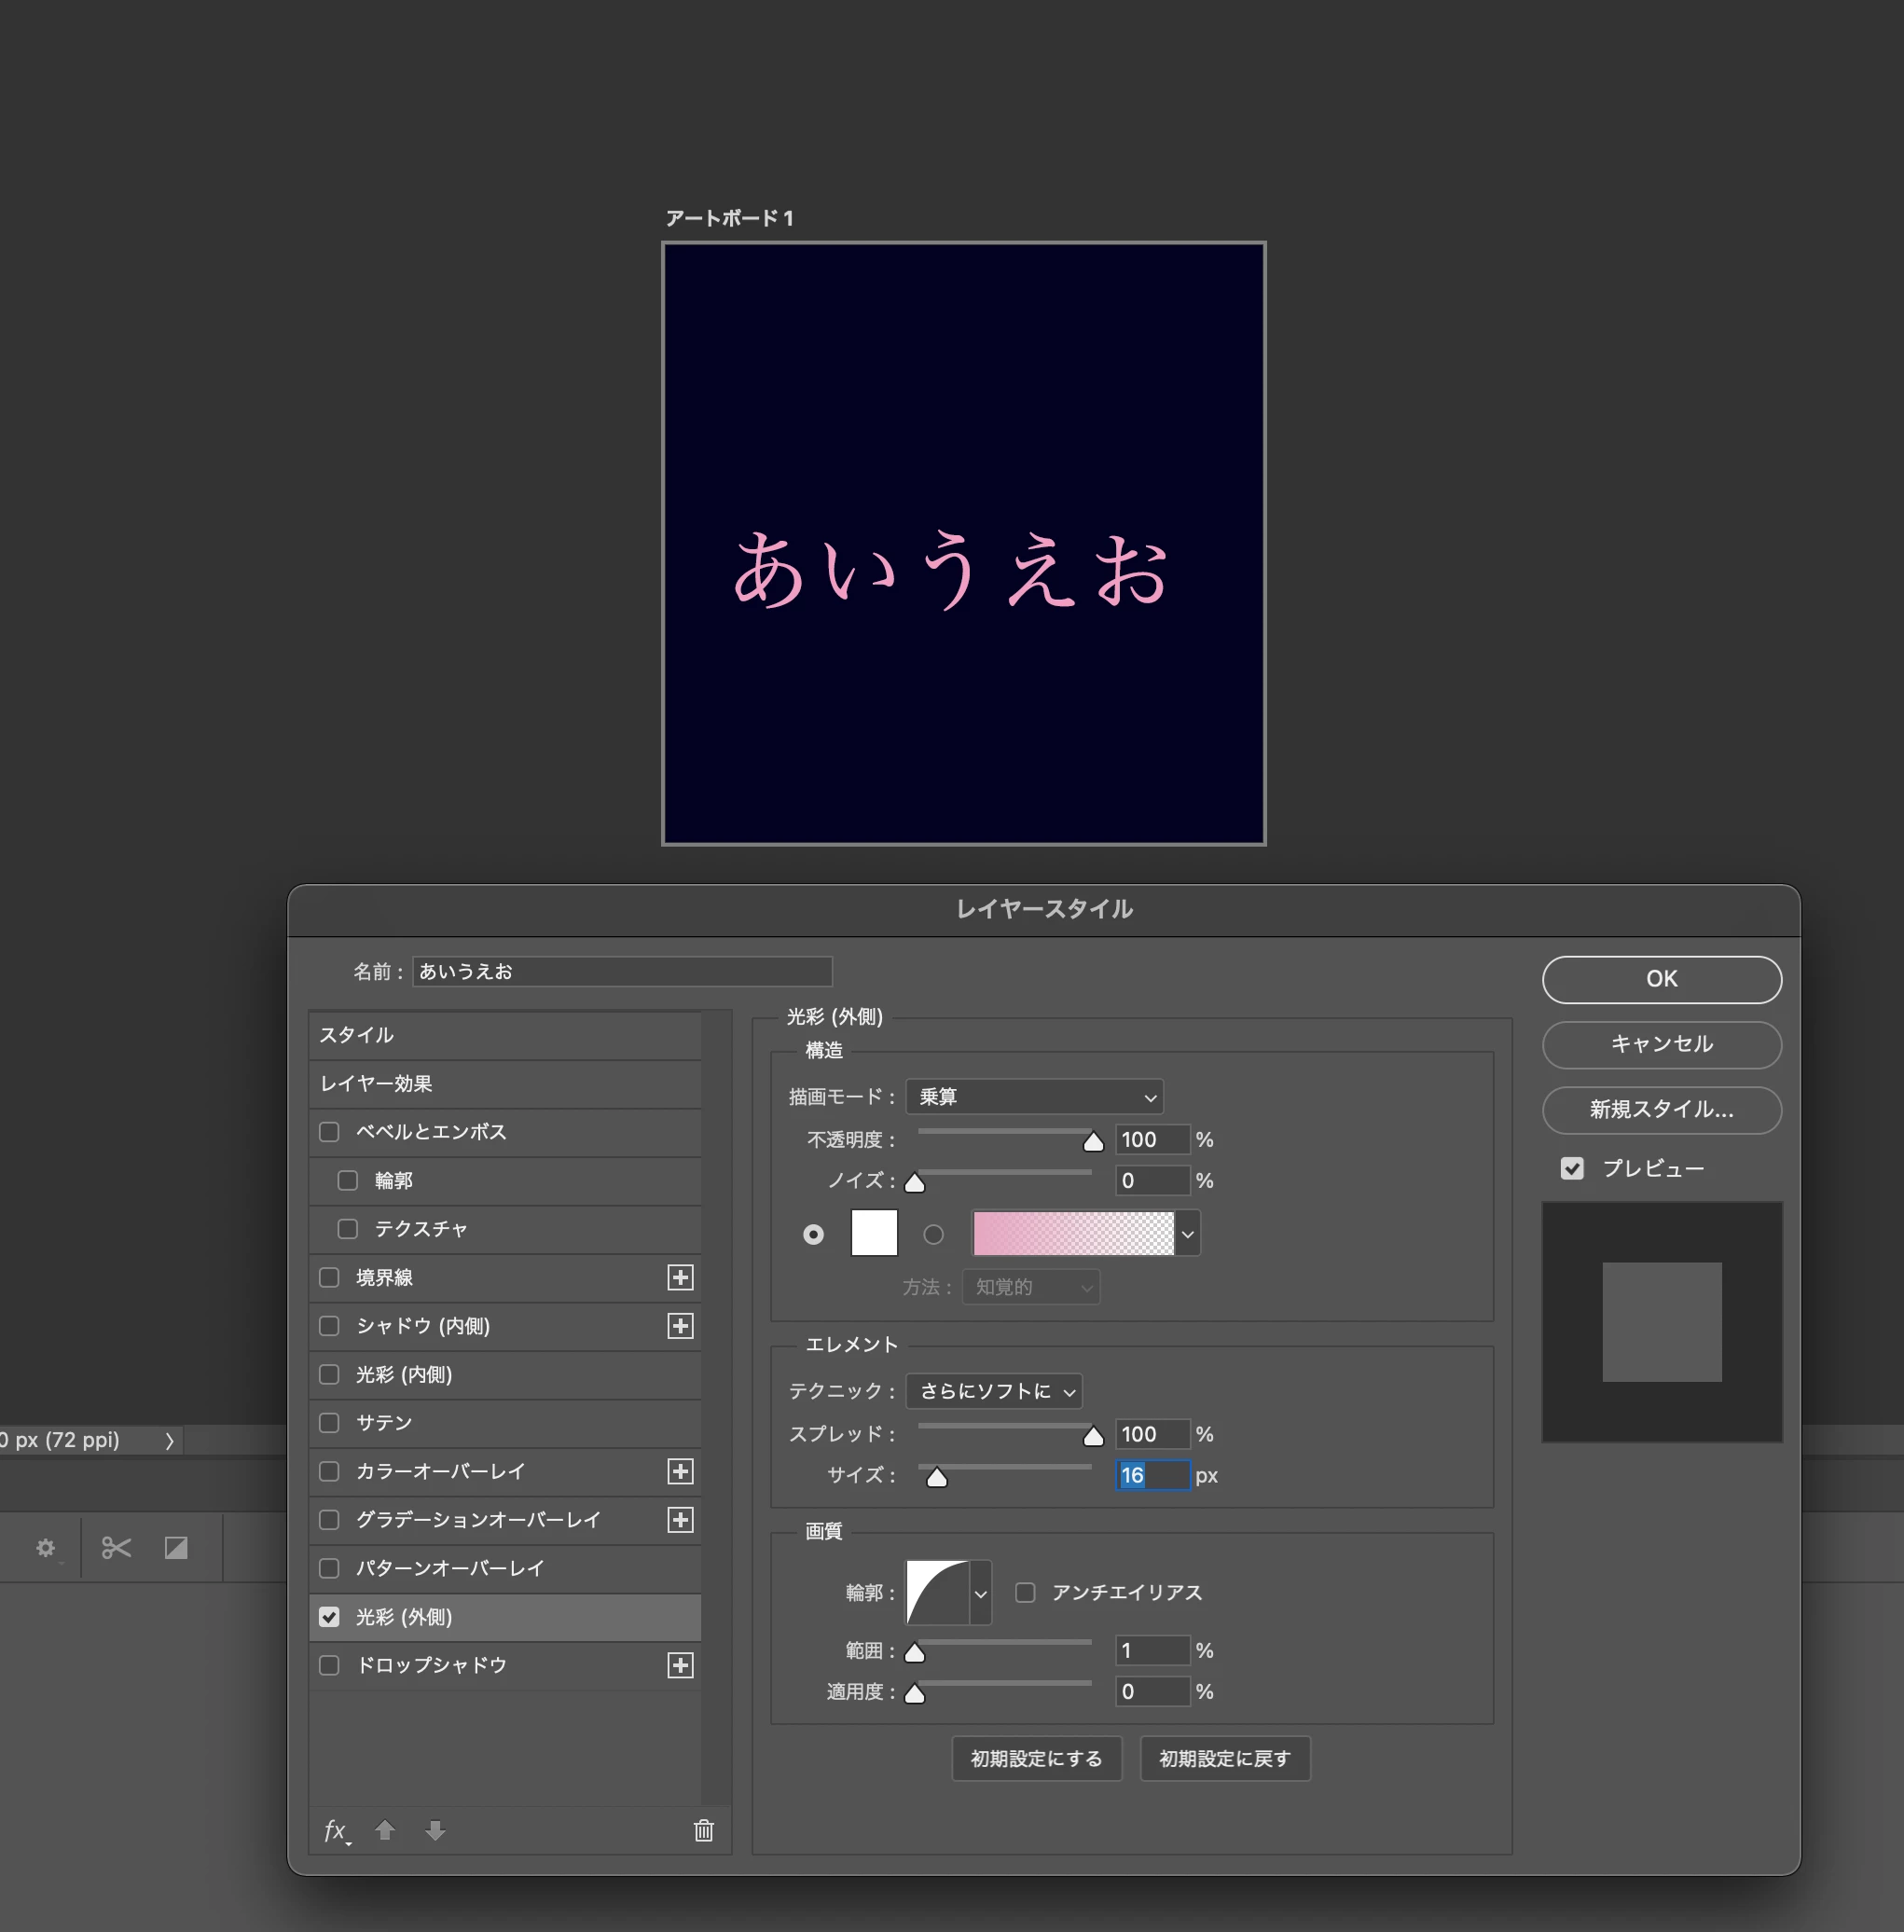The image size is (1904, 1932).
Task: Enable the ベベルとエンボス checkbox
Action: pyautogui.click(x=329, y=1131)
